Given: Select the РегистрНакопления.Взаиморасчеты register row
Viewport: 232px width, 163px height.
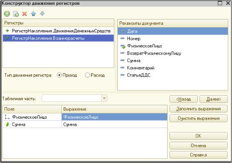Looking at the screenshot, I should [x=58, y=38].
